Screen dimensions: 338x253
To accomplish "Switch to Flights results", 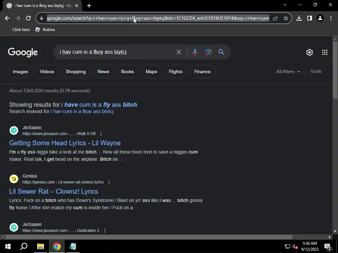I will tap(176, 71).
